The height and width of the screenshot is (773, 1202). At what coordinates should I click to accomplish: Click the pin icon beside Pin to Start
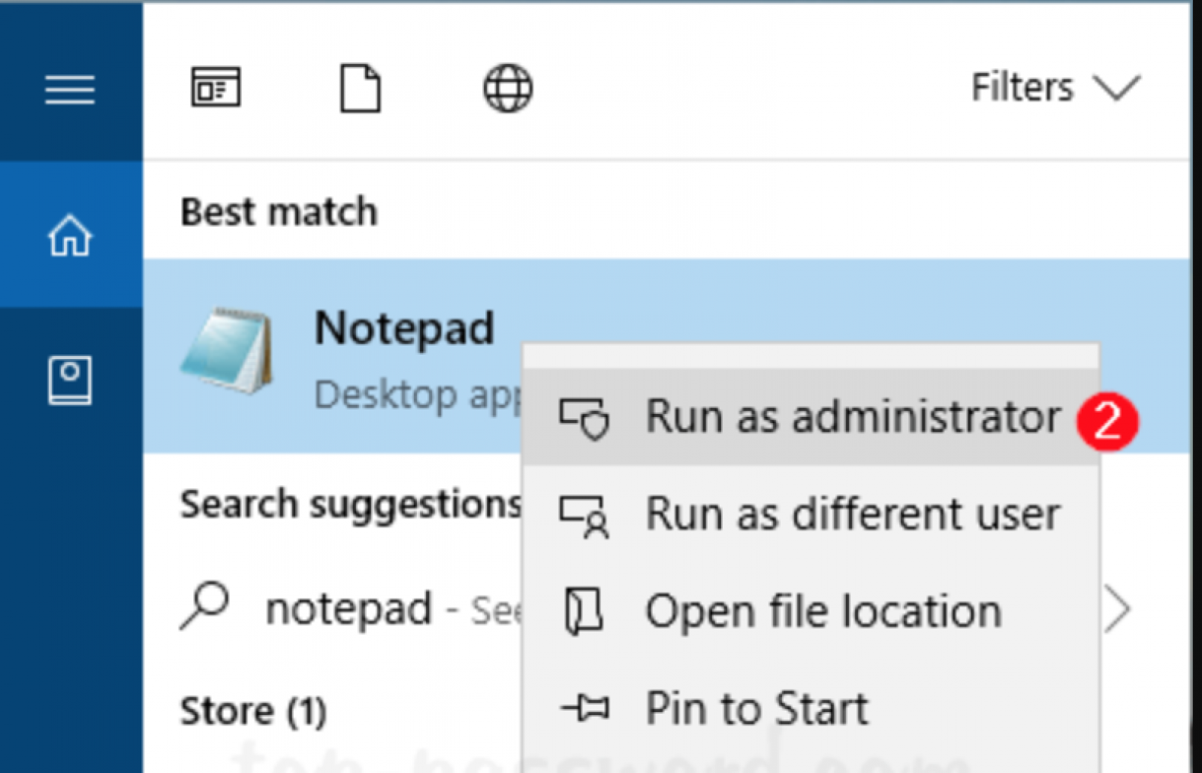tap(585, 708)
